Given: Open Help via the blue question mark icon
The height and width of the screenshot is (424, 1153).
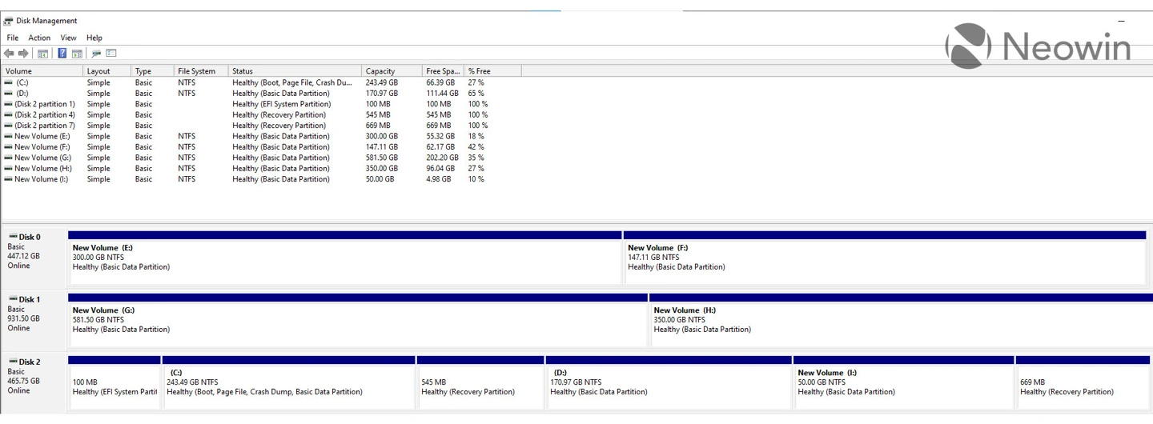Looking at the screenshot, I should [62, 54].
